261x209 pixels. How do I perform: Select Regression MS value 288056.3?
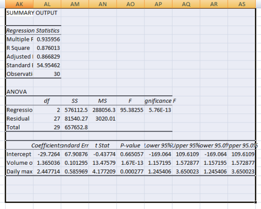click(103, 110)
